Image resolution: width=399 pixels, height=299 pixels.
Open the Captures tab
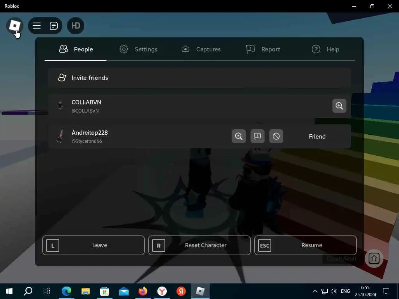coord(201,49)
